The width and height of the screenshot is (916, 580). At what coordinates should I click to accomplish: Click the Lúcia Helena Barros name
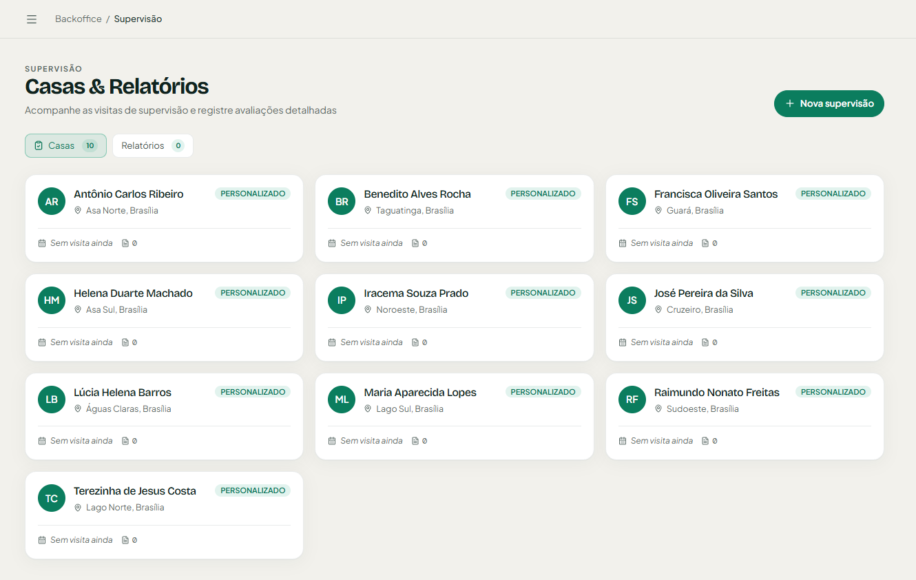[x=123, y=393]
